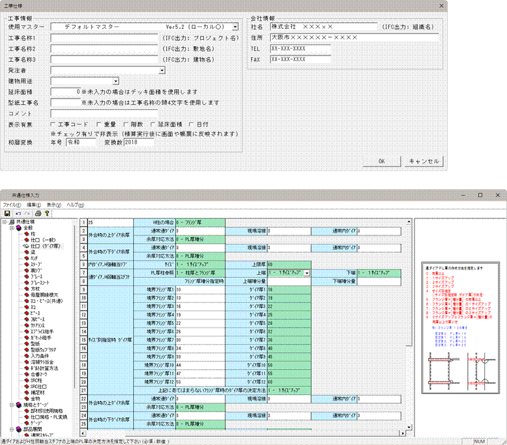Click the help question mark toolbar icon
Image resolution: width=507 pixels, height=445 pixels.
pyautogui.click(x=47, y=213)
